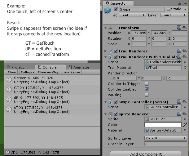Open Sprite Renderer help book icon
The image size is (189, 156).
(179, 114)
